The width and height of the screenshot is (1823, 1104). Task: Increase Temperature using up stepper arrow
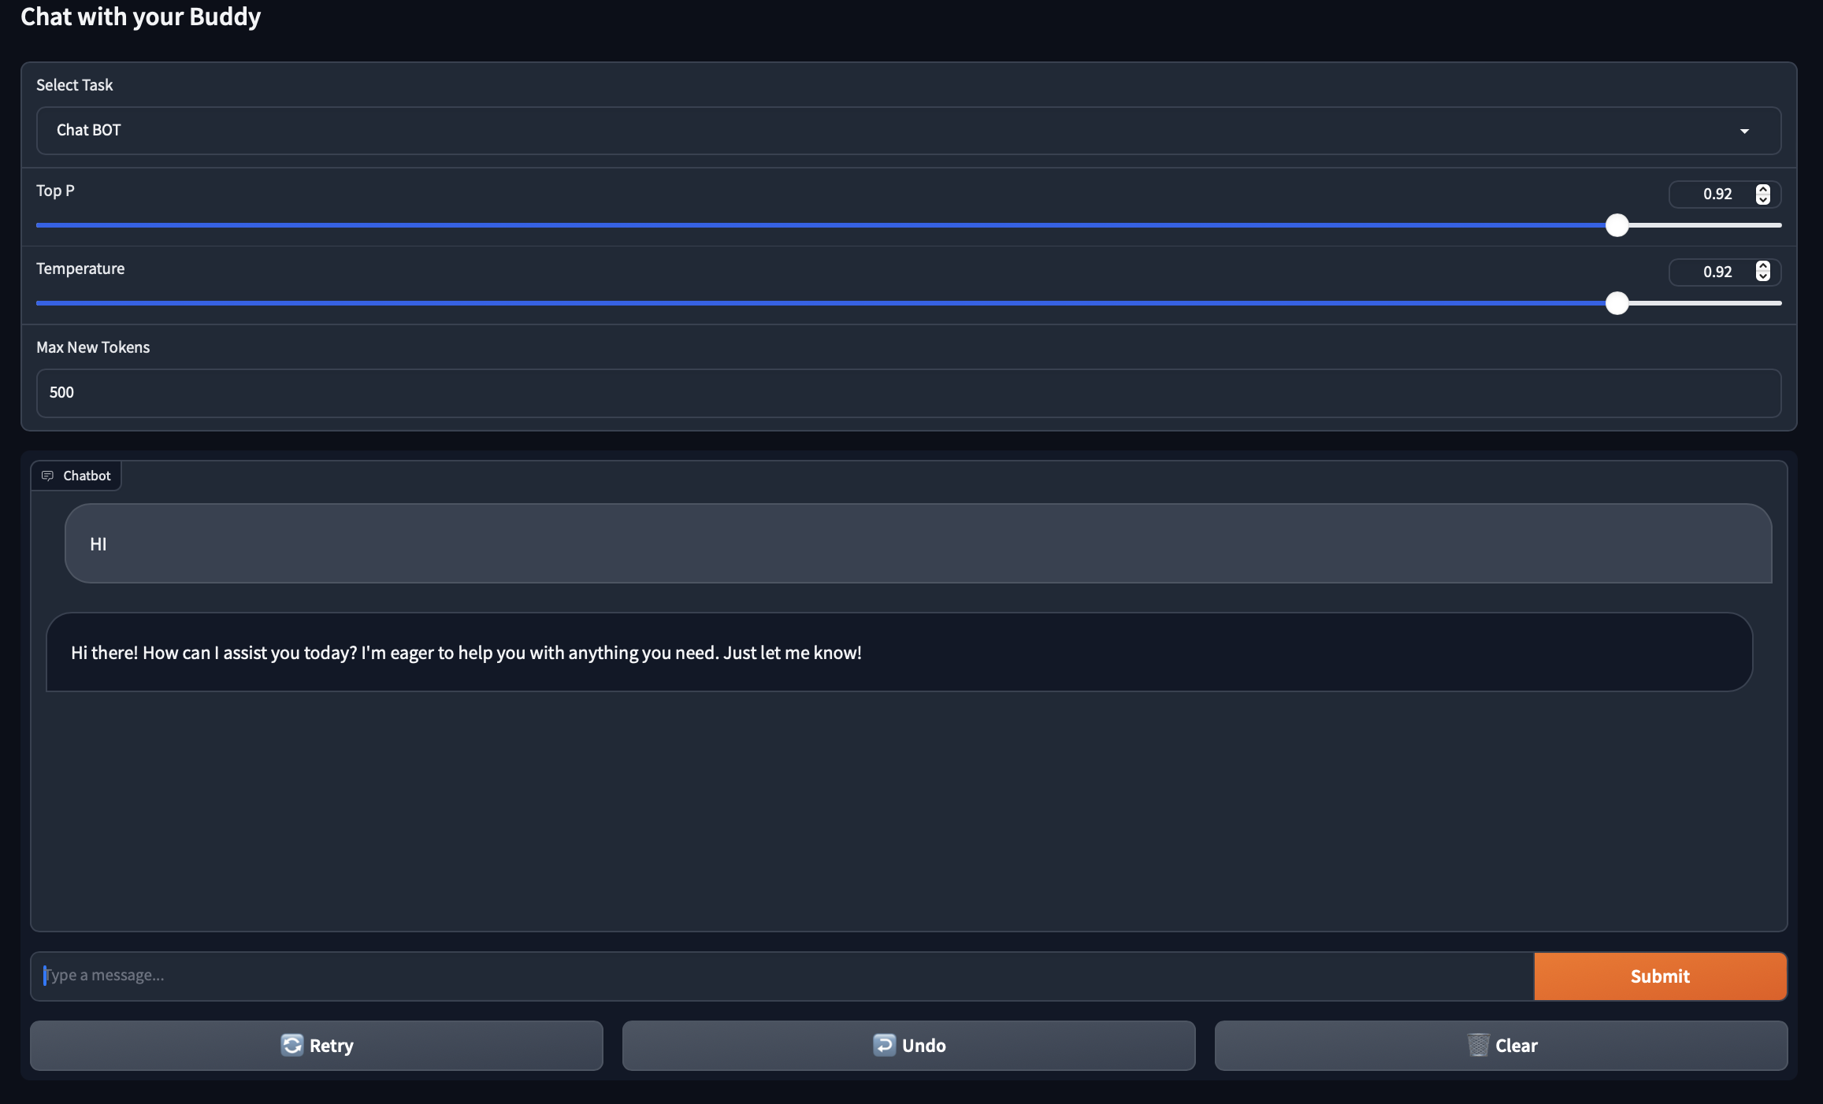1763,267
